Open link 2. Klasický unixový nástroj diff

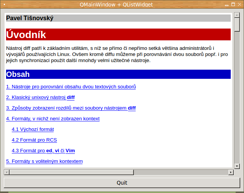(40, 97)
